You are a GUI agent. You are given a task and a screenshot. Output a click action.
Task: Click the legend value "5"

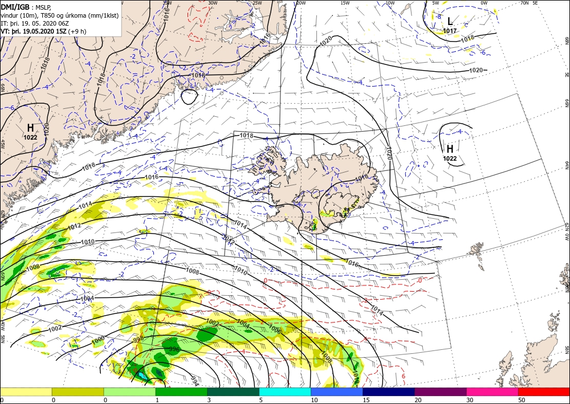(x=261, y=400)
